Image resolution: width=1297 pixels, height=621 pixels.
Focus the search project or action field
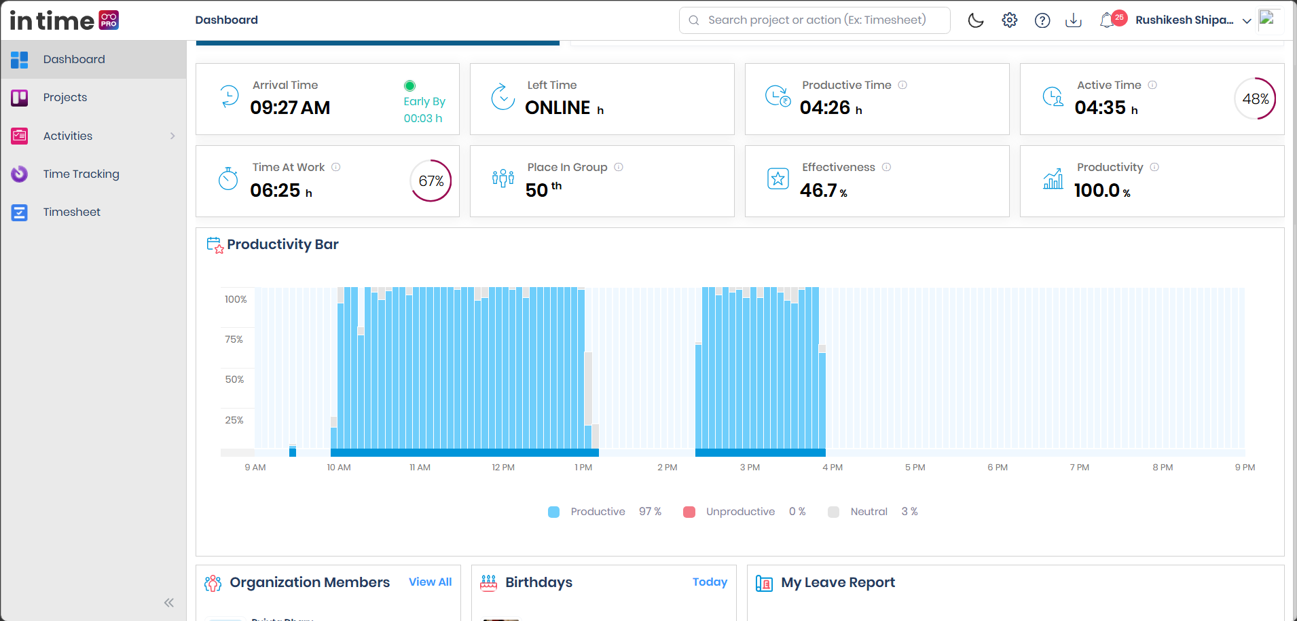point(815,20)
